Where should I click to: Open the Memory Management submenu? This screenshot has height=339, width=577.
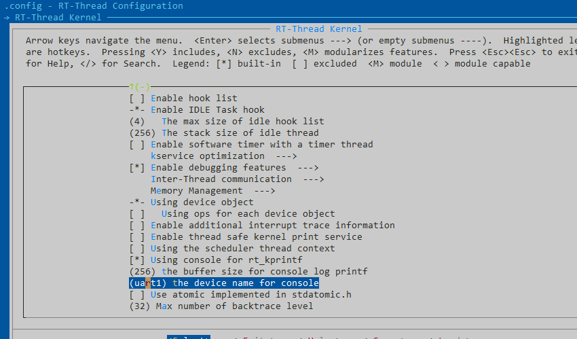pos(212,191)
